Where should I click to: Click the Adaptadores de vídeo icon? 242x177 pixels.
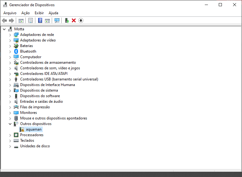(x=16, y=40)
